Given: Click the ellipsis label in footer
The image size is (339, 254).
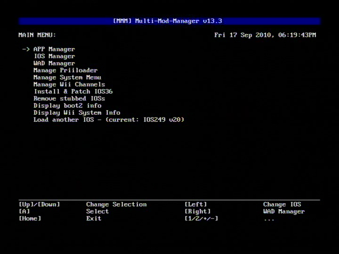Looking at the screenshot, I should [x=269, y=220].
